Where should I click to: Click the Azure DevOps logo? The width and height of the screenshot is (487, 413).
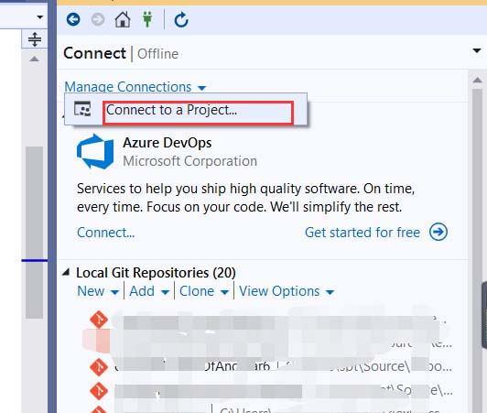(x=95, y=152)
